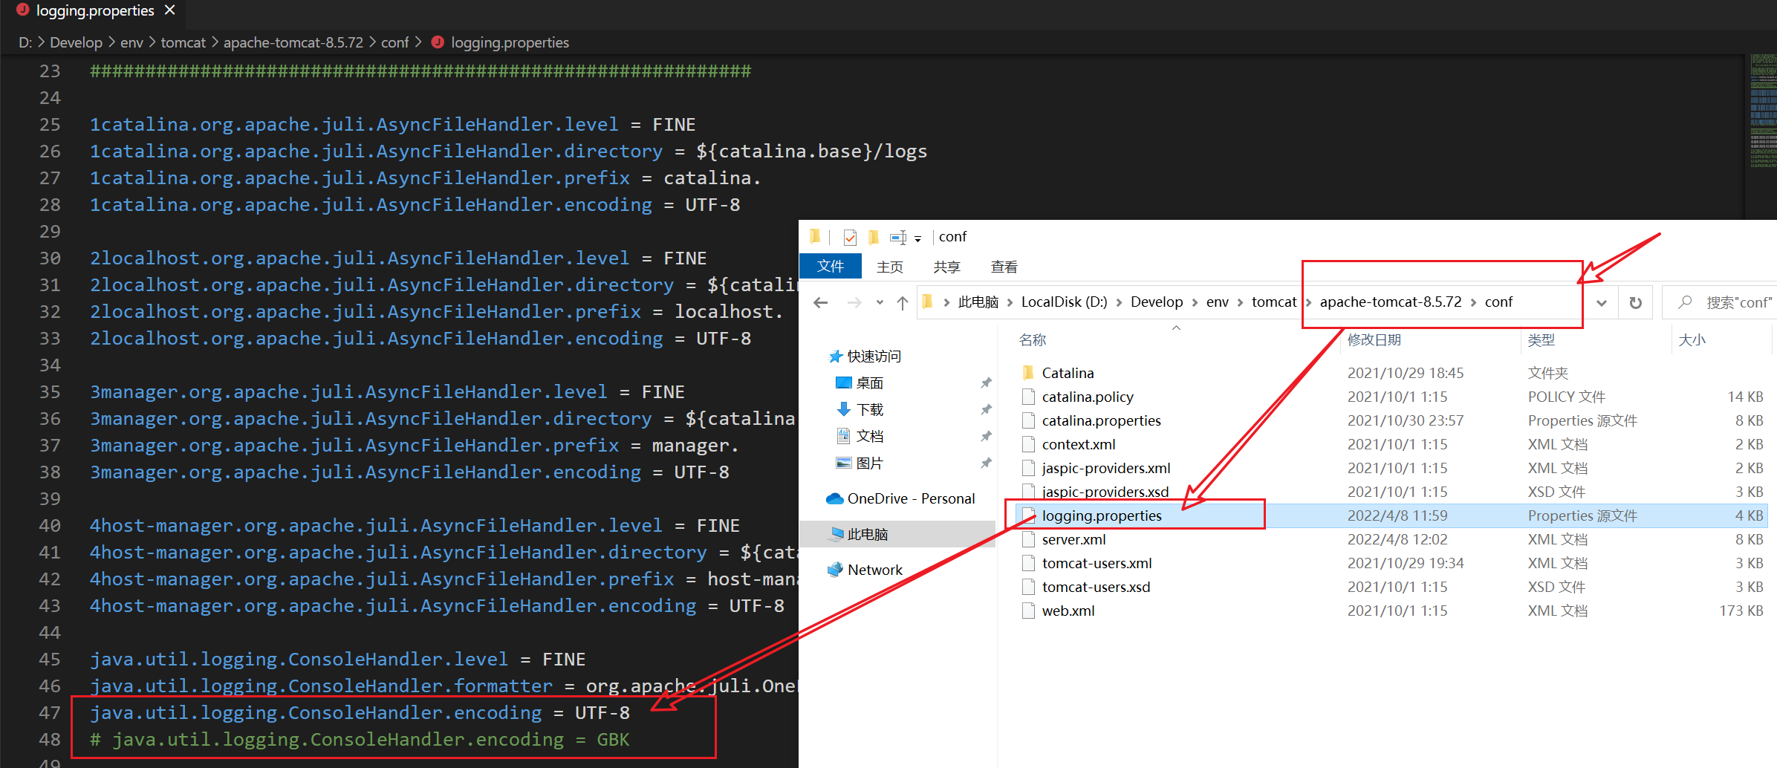This screenshot has width=1777, height=768.
Task: Select the Catalina folder
Action: (1068, 373)
